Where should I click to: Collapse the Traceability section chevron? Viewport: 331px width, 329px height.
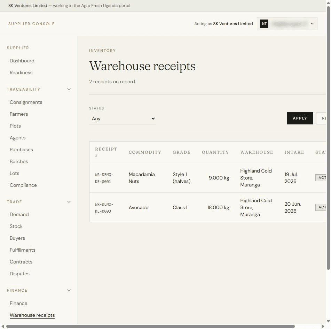(69, 89)
